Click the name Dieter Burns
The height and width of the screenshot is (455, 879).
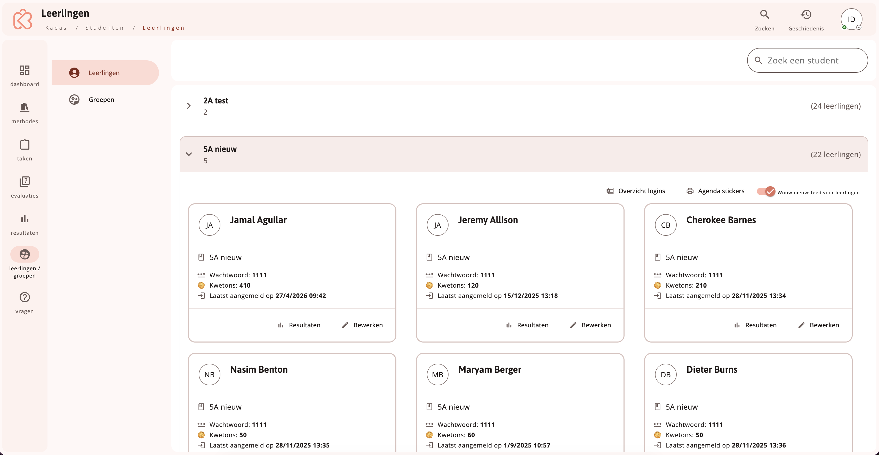(712, 369)
